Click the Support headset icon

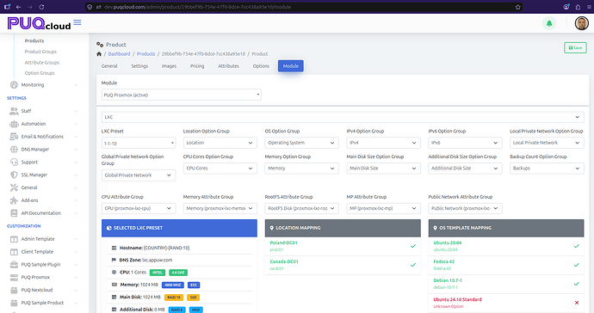[14, 162]
